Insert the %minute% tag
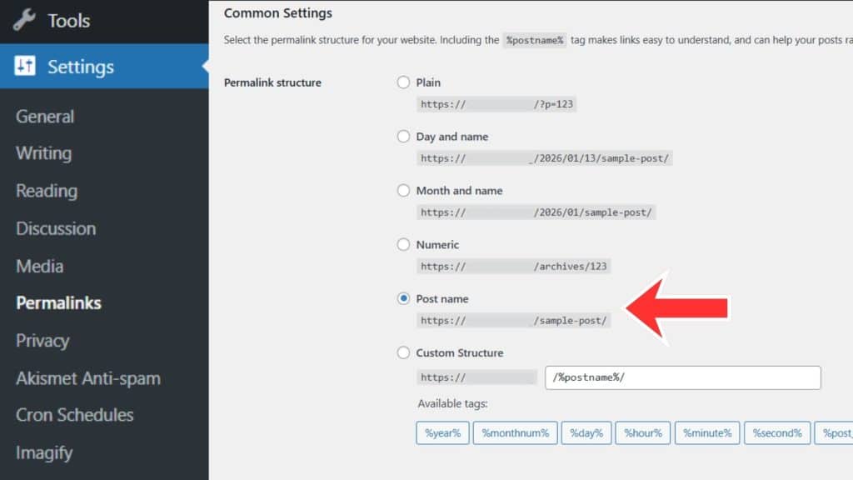The height and width of the screenshot is (480, 853). click(706, 432)
